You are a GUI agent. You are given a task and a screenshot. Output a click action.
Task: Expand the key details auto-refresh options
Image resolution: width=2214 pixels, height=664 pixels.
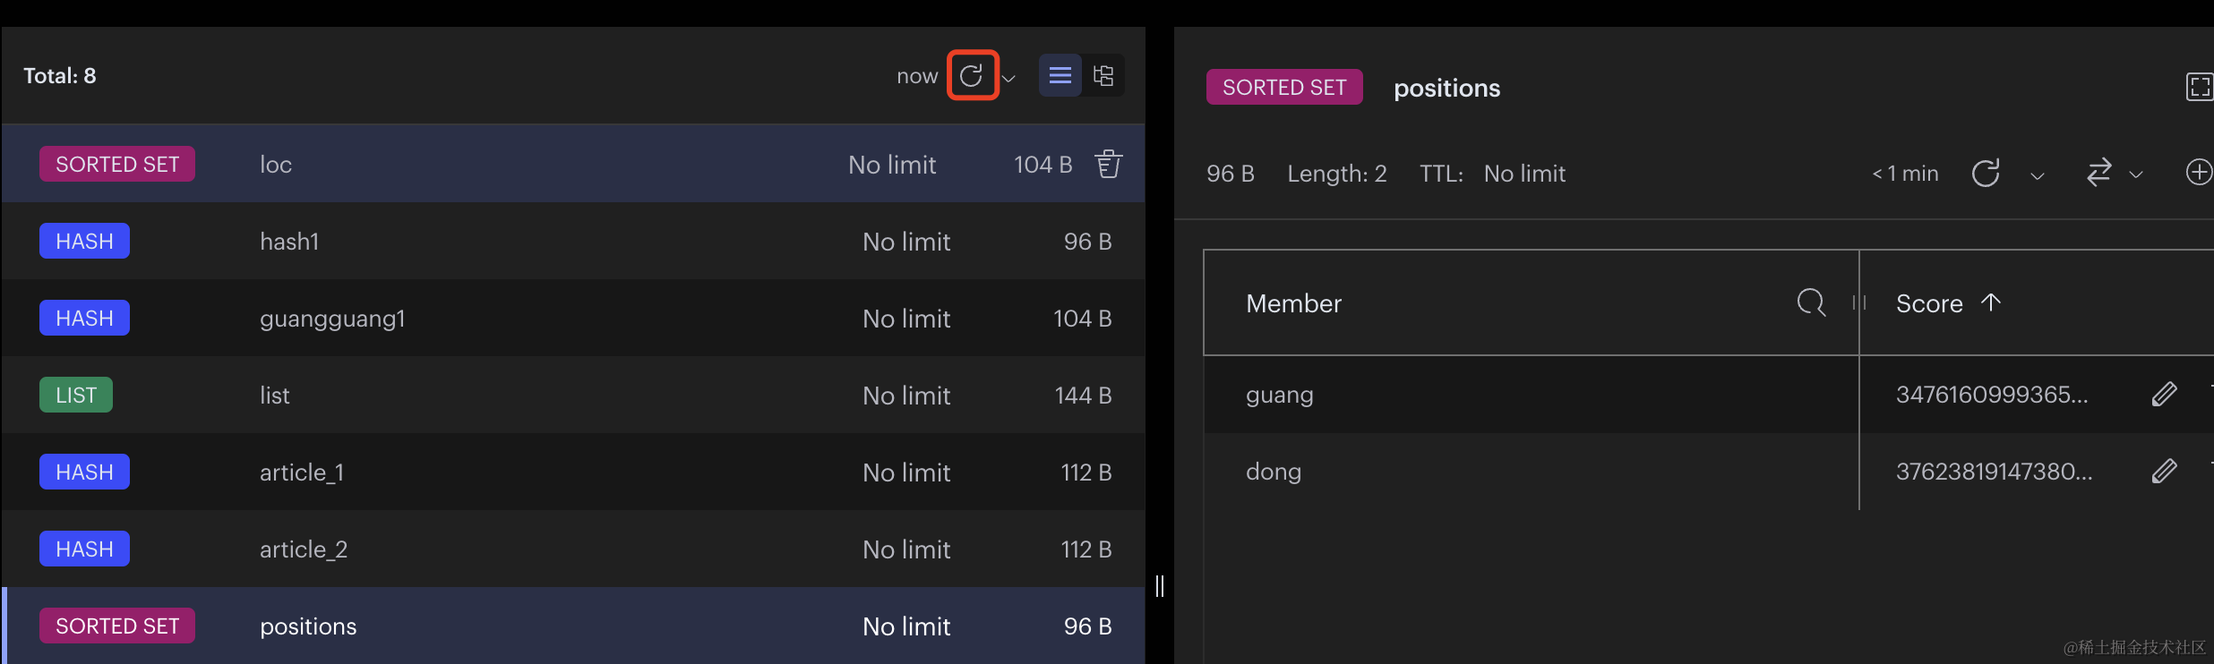tap(2038, 175)
